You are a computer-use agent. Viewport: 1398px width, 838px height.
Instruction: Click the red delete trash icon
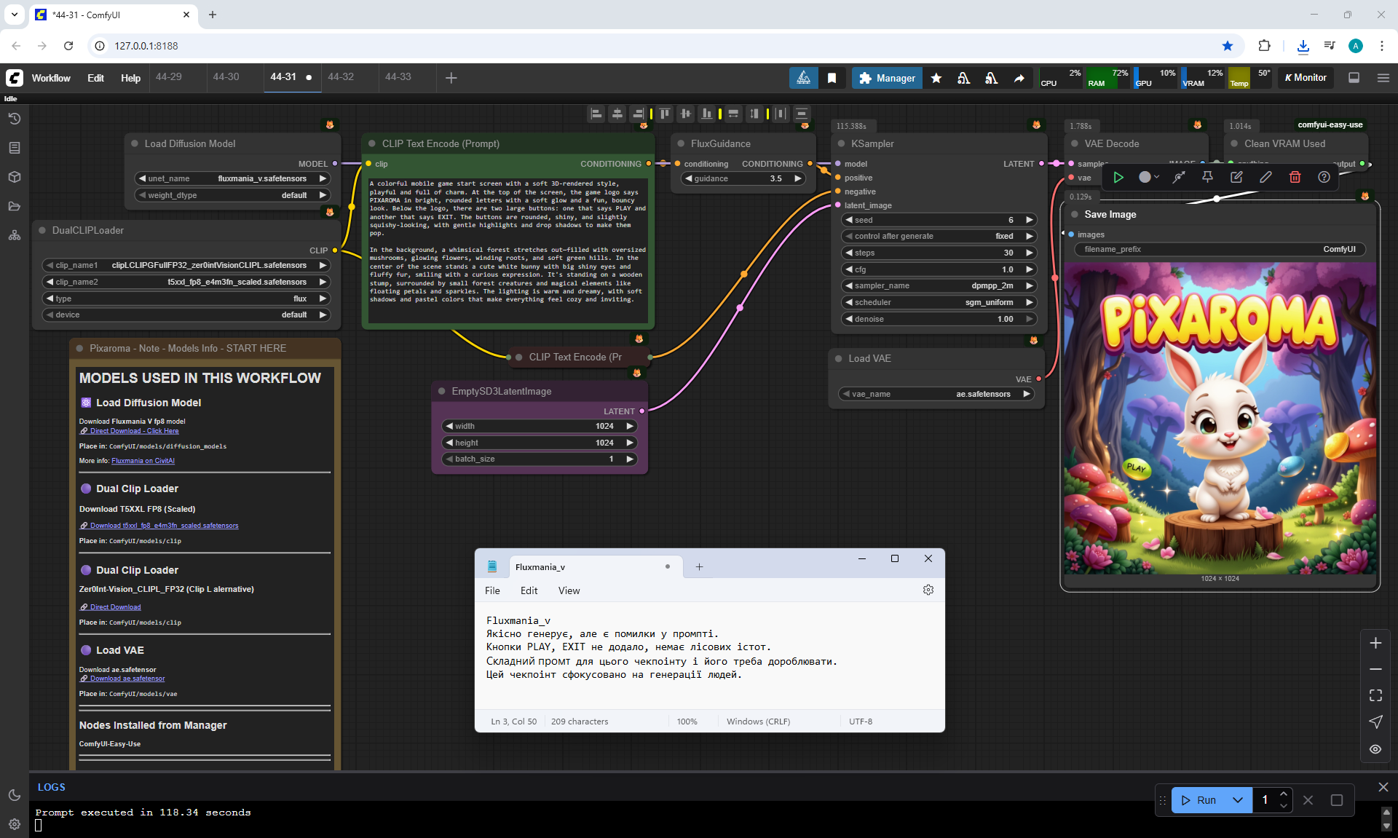[1295, 177]
